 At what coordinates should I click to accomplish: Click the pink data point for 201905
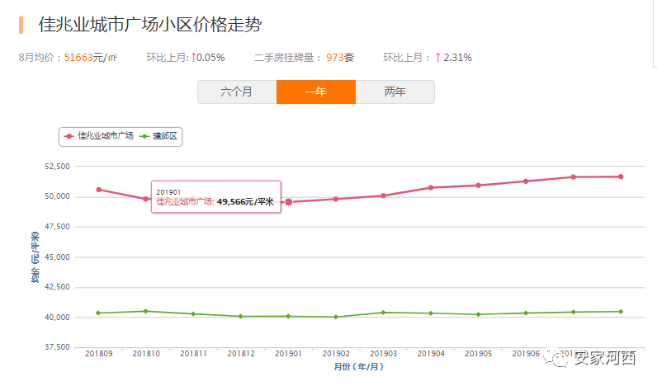point(478,185)
